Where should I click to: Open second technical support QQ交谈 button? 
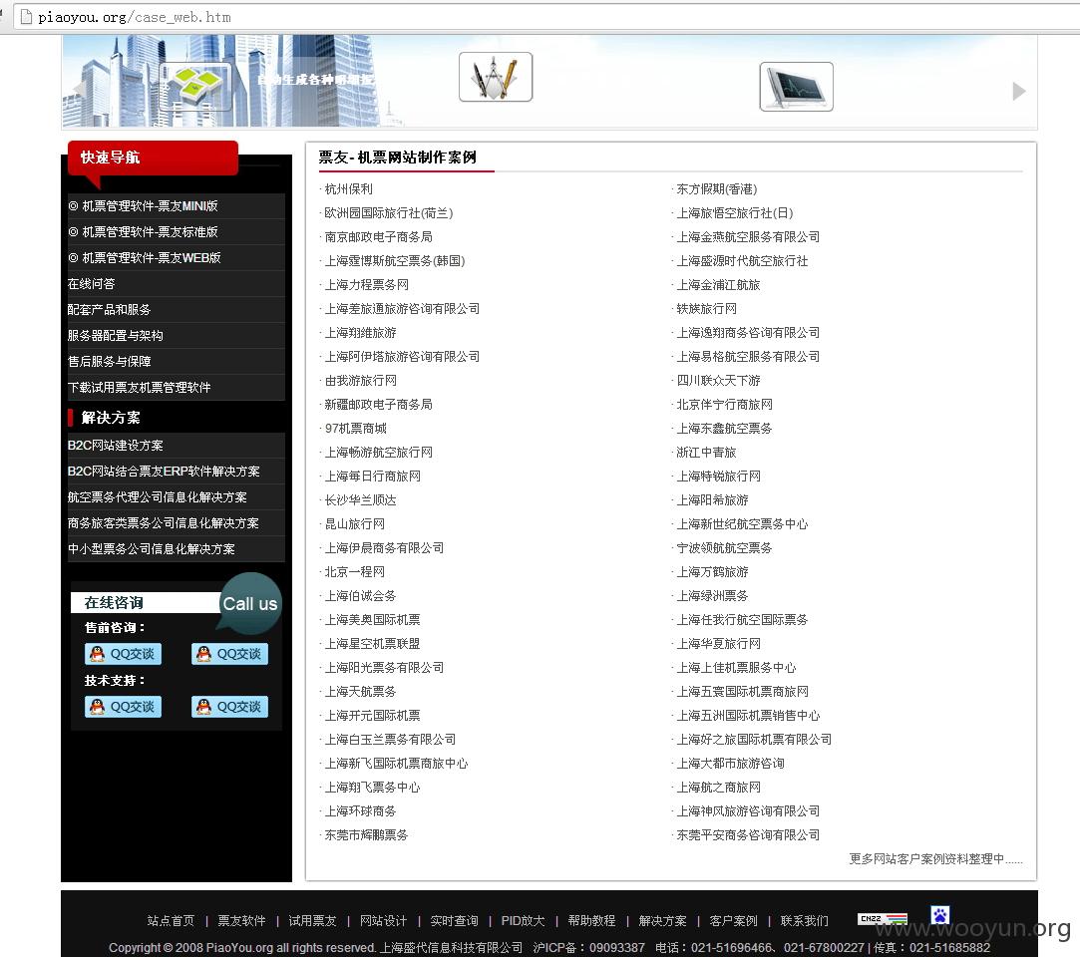pyautogui.click(x=230, y=707)
